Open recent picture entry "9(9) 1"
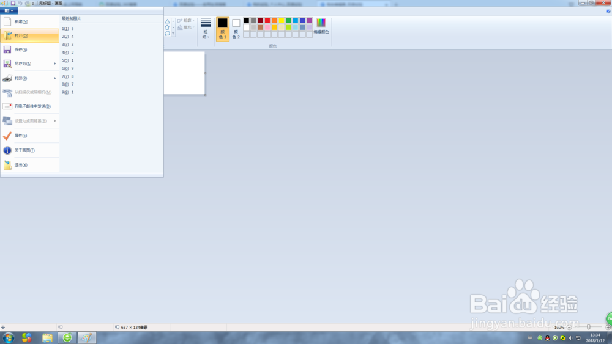The image size is (612, 344). 111,92
